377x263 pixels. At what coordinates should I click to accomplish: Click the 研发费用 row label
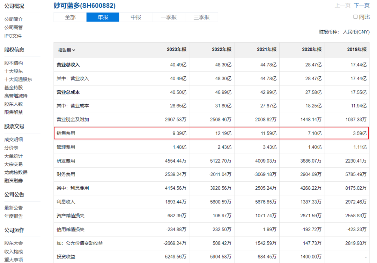click(x=66, y=161)
